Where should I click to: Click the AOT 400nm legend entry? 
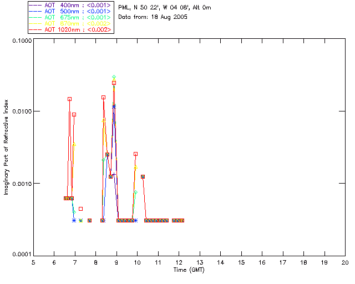coord(70,5)
